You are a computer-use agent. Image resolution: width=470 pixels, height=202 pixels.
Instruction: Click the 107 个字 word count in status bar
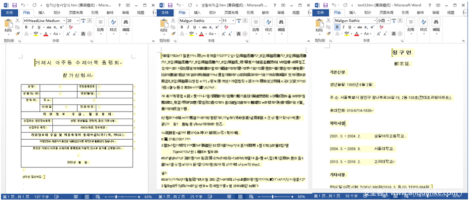[41, 197]
